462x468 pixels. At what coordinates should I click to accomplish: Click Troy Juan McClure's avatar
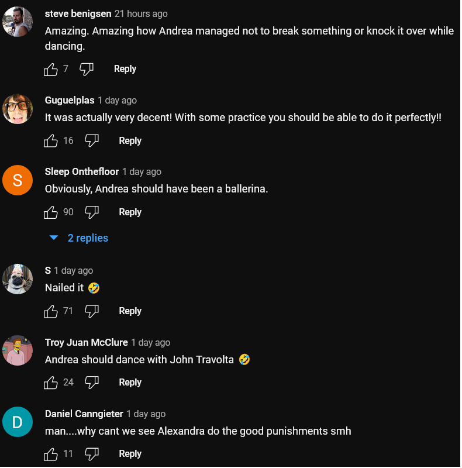click(x=18, y=351)
